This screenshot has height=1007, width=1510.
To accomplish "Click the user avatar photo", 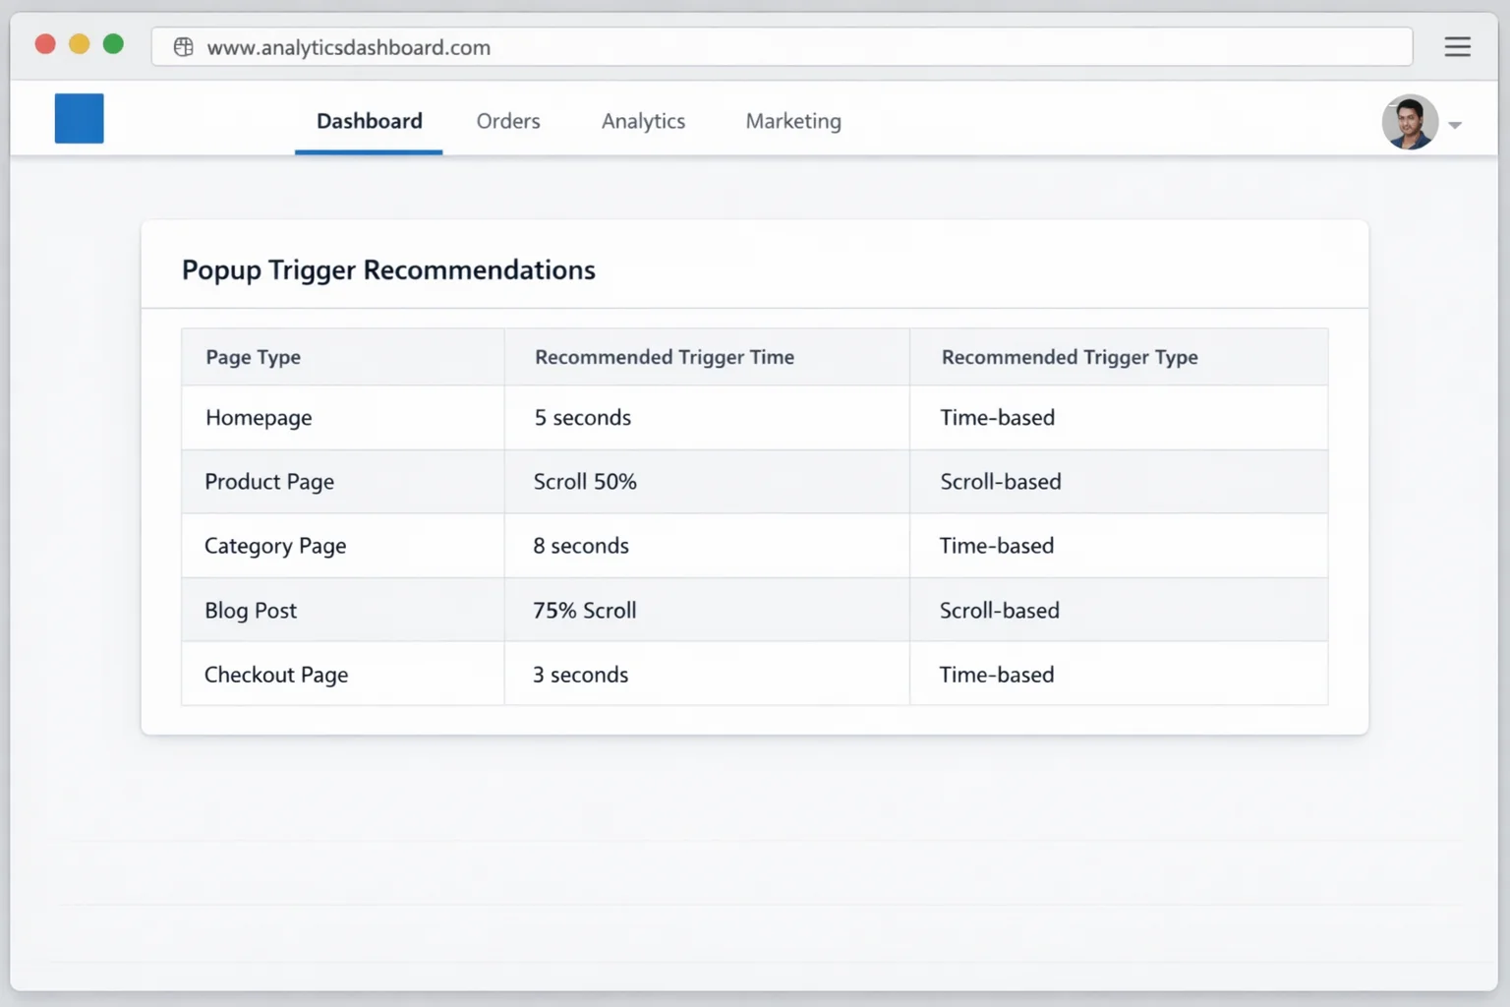I will click(1410, 122).
